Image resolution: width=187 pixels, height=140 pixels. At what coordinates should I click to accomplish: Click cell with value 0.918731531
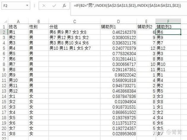[118, 107]
